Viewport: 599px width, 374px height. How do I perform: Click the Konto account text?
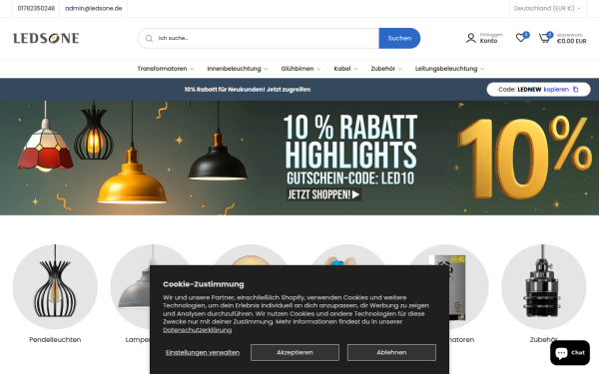point(488,41)
